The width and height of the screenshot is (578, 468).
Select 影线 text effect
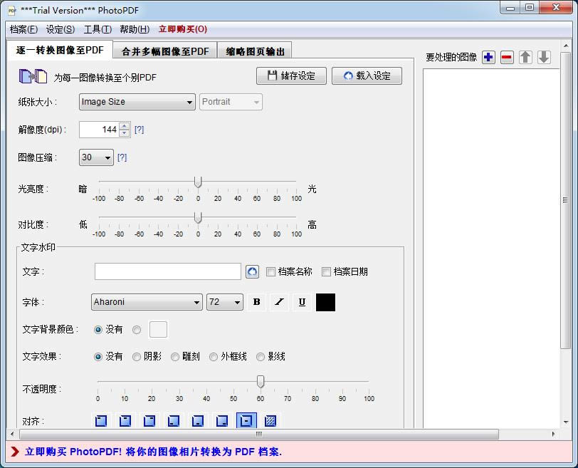pos(261,357)
